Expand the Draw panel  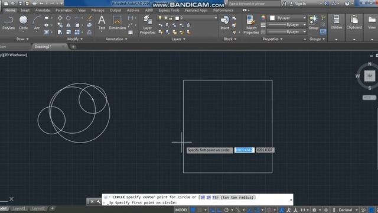pyautogui.click(x=22, y=39)
